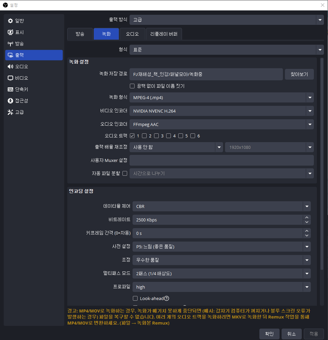The width and height of the screenshot is (328, 340).
Task: Close the 설정 window
Action: pos(323,5)
